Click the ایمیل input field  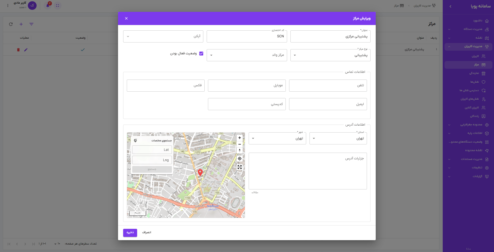[328, 104]
